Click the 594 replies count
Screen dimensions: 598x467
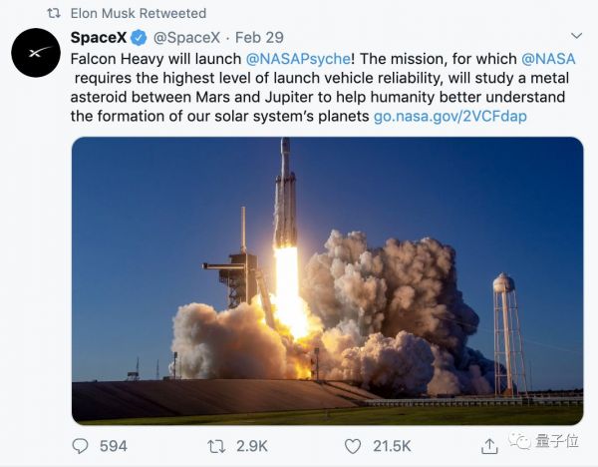[114, 446]
